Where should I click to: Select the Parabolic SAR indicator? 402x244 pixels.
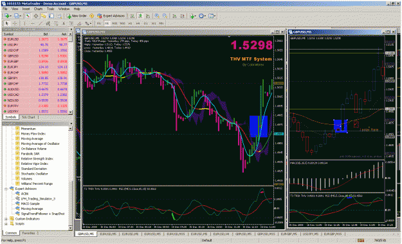coord(30,154)
